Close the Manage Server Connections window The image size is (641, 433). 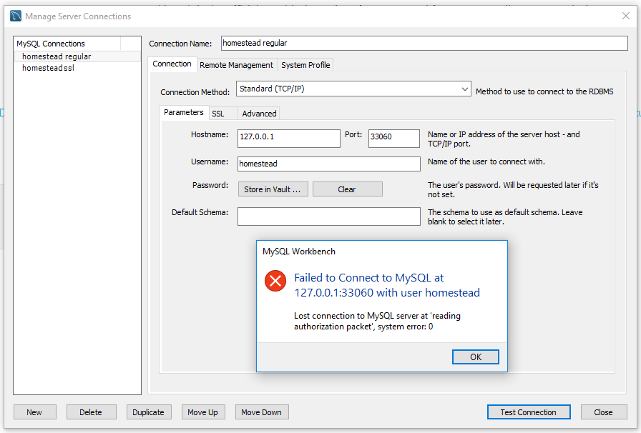pyautogui.click(x=625, y=16)
